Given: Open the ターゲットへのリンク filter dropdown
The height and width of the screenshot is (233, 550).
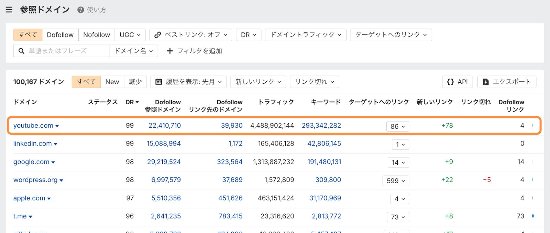Looking at the screenshot, I should (391, 35).
